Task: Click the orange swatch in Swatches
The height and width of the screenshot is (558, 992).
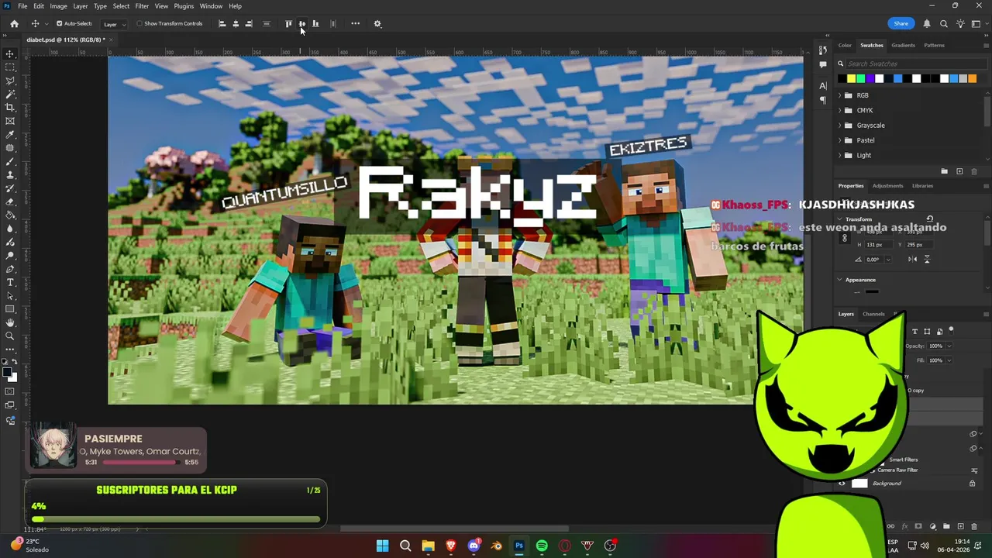Action: [972, 78]
